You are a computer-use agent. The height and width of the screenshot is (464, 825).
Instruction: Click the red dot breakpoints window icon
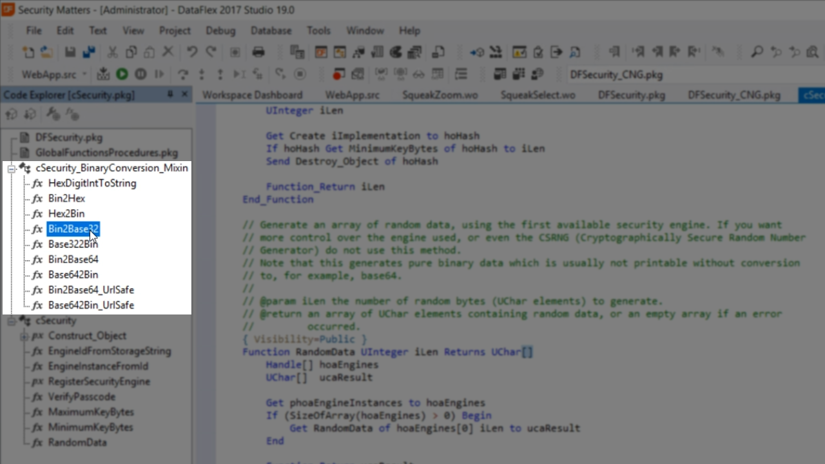[x=338, y=74]
